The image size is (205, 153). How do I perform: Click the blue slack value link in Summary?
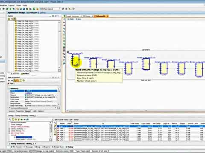click(x=28, y=93)
